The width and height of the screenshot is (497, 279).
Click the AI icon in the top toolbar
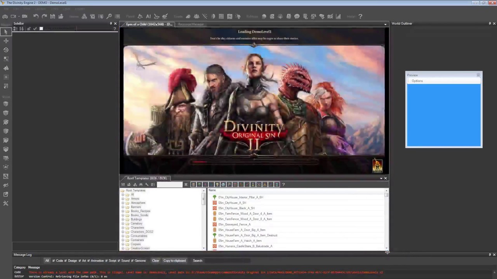pos(148,16)
